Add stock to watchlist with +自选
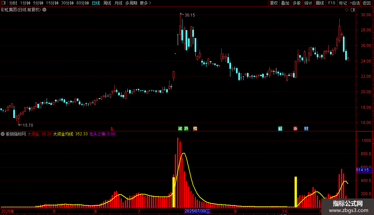This screenshot has height=215, width=374. pyautogui.click(x=355, y=3)
